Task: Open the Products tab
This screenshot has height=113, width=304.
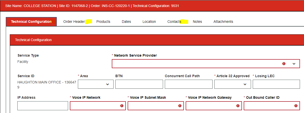Action: tap(103, 22)
